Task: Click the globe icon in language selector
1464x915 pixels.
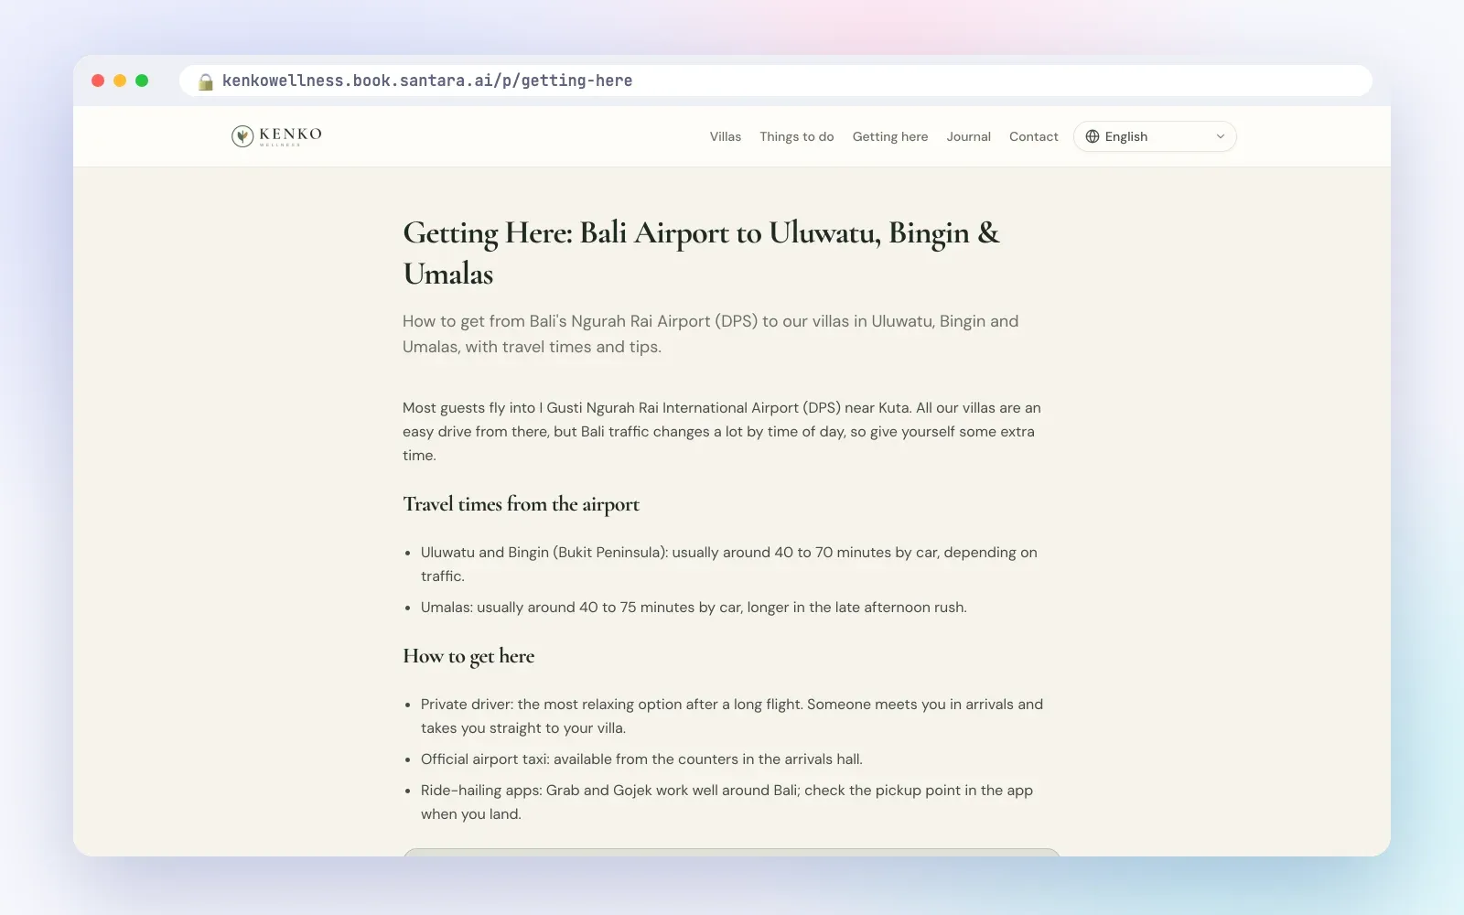Action: (1093, 136)
